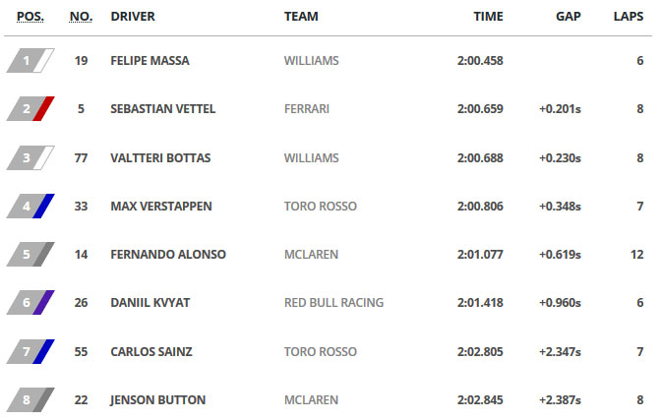The height and width of the screenshot is (420, 659).
Task: Click the NO. column header
Action: (81, 17)
